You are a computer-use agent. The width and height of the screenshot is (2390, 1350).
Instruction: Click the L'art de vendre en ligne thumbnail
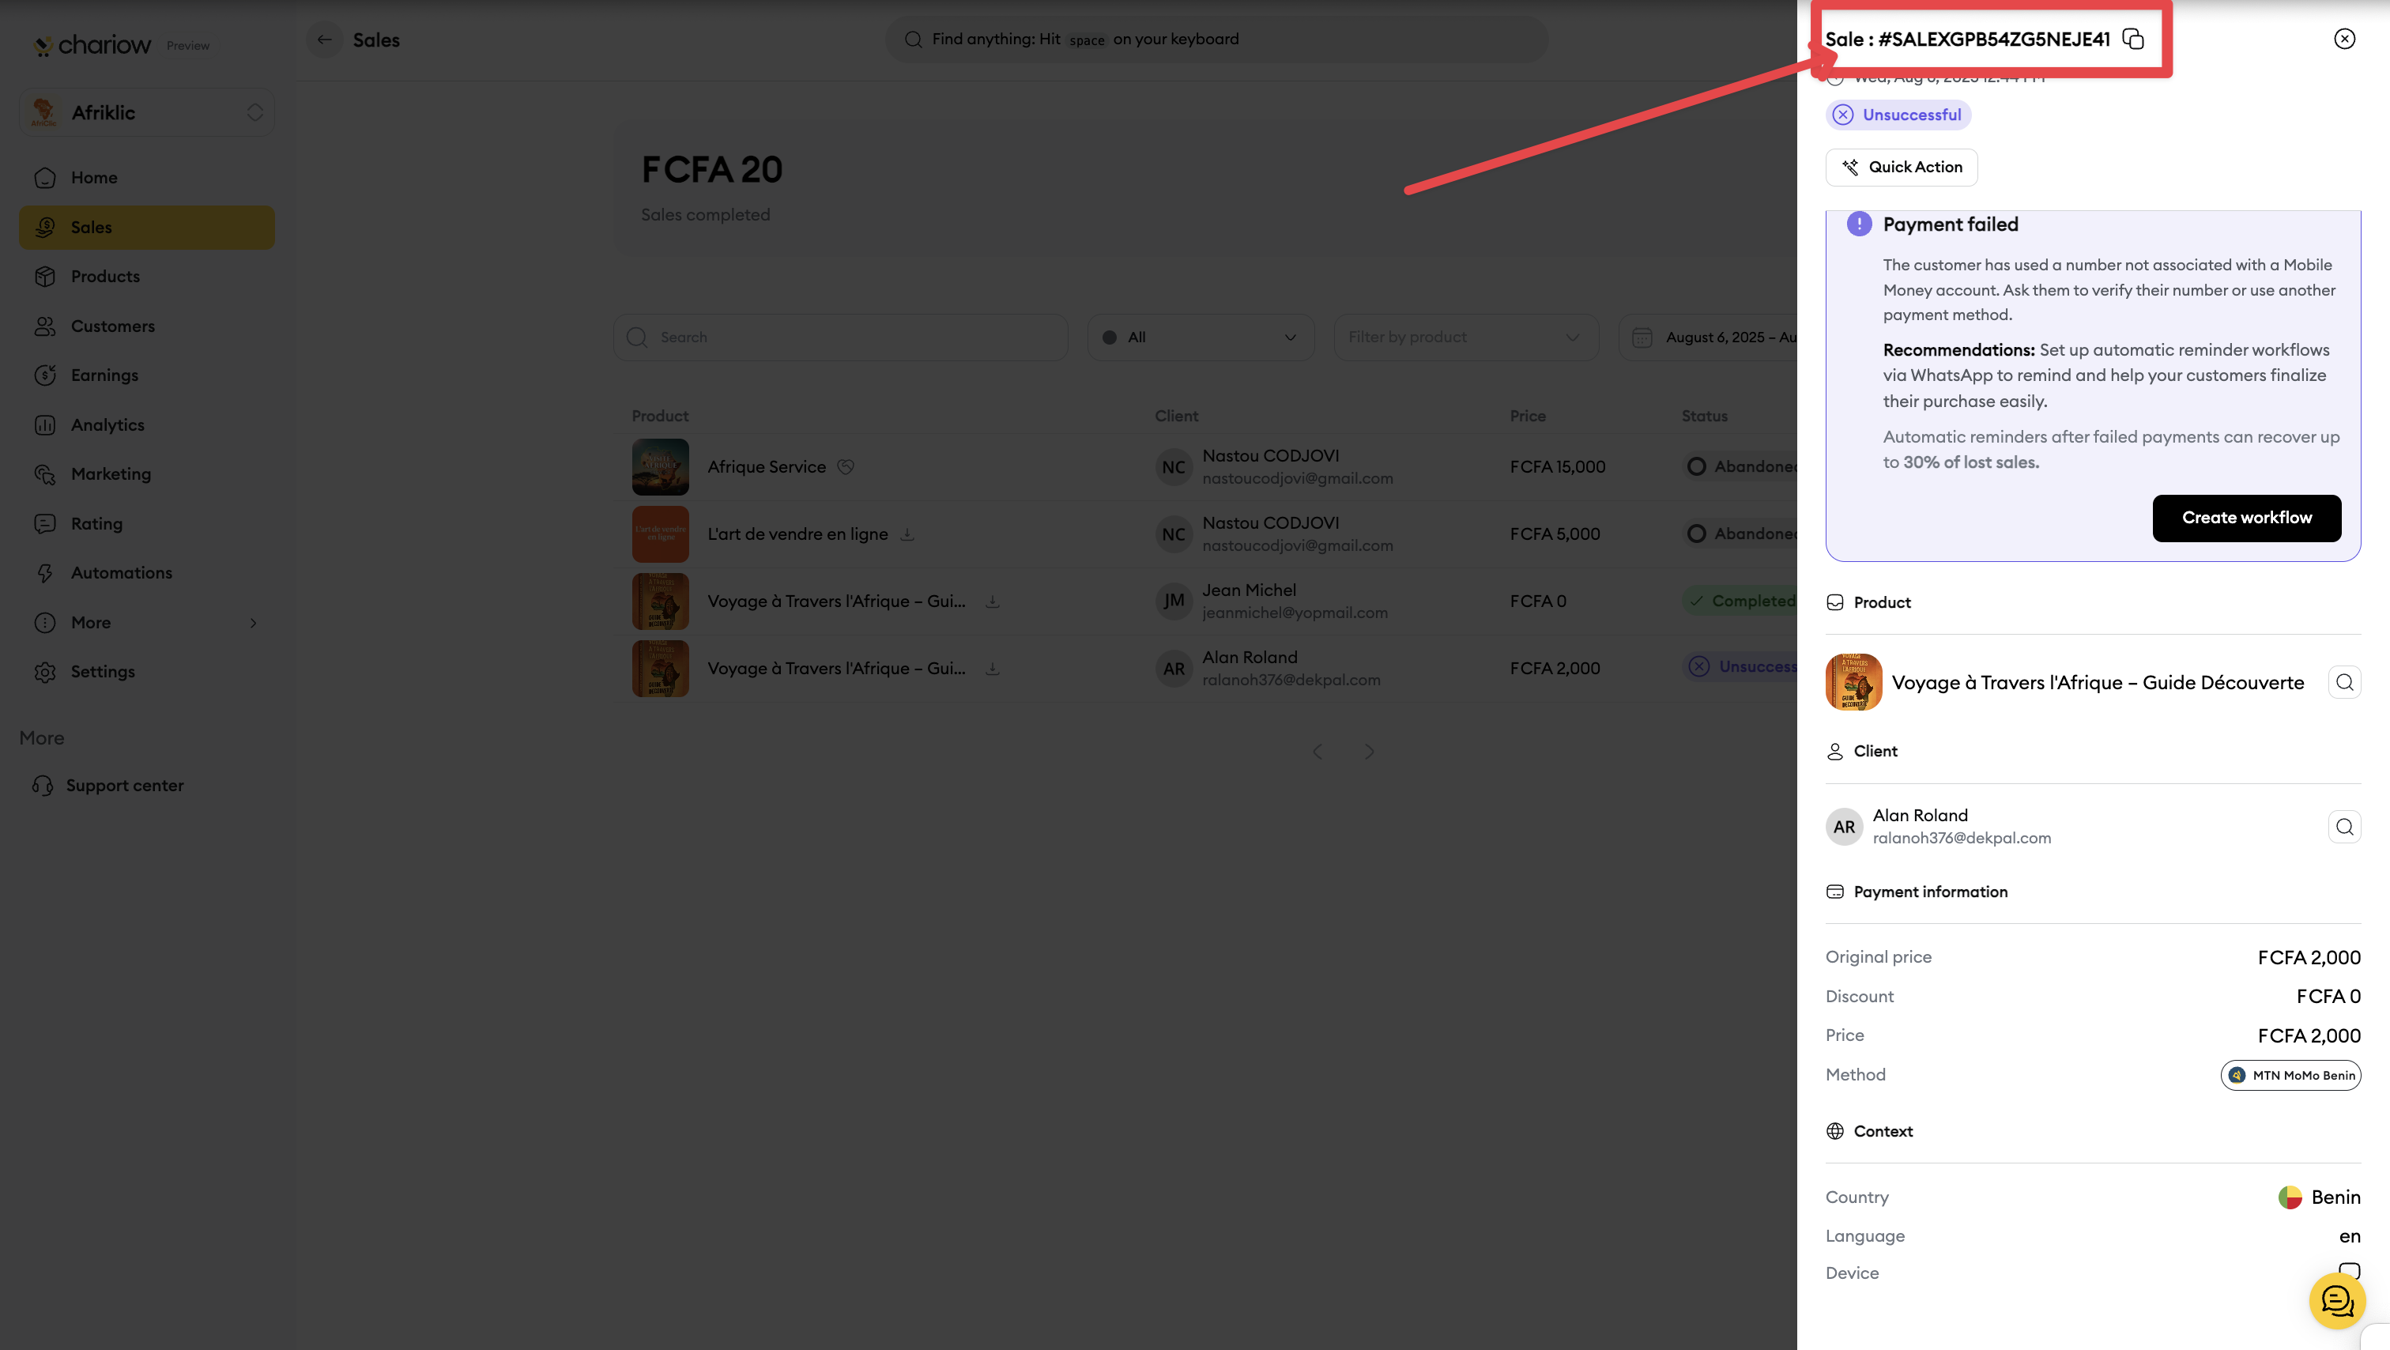coord(660,534)
